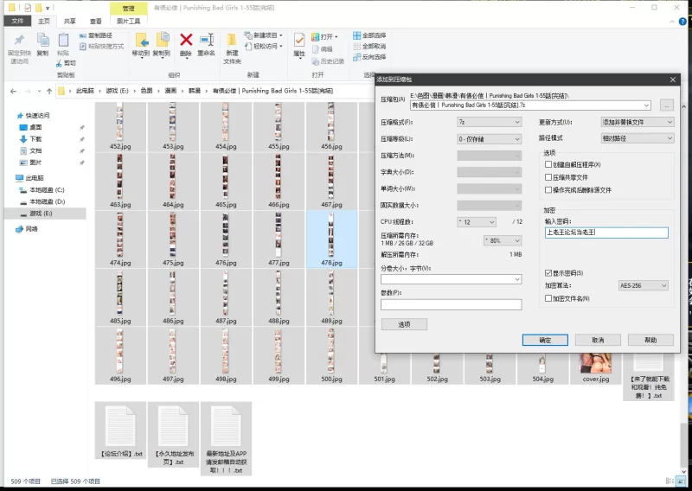
Task: Expand the compression level dropdown
Action: [x=490, y=138]
